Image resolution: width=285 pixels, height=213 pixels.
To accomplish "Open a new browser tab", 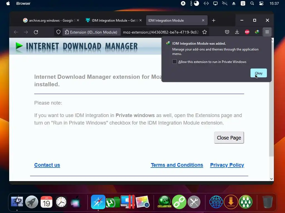I will [213, 21].
